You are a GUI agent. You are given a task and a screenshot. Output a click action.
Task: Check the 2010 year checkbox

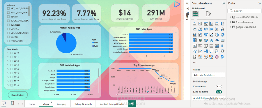pyautogui.click(x=12, y=53)
